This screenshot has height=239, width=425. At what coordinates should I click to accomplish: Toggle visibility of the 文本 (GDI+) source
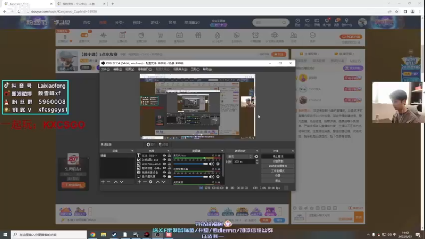point(164,156)
